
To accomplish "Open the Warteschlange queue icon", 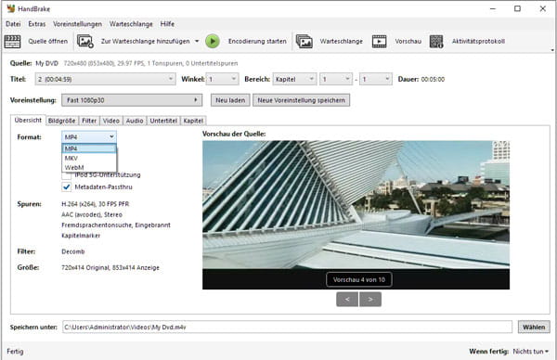I will [304, 42].
